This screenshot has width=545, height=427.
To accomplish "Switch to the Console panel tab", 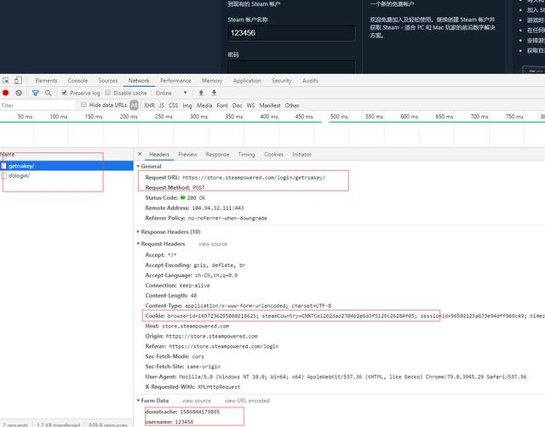I will (x=77, y=81).
